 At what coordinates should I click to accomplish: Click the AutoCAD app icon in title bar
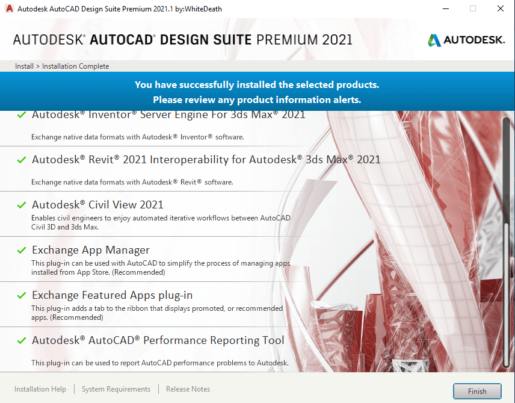10,8
